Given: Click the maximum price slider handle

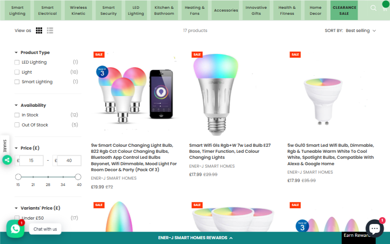Looking at the screenshot, I should pyautogui.click(x=78, y=177).
